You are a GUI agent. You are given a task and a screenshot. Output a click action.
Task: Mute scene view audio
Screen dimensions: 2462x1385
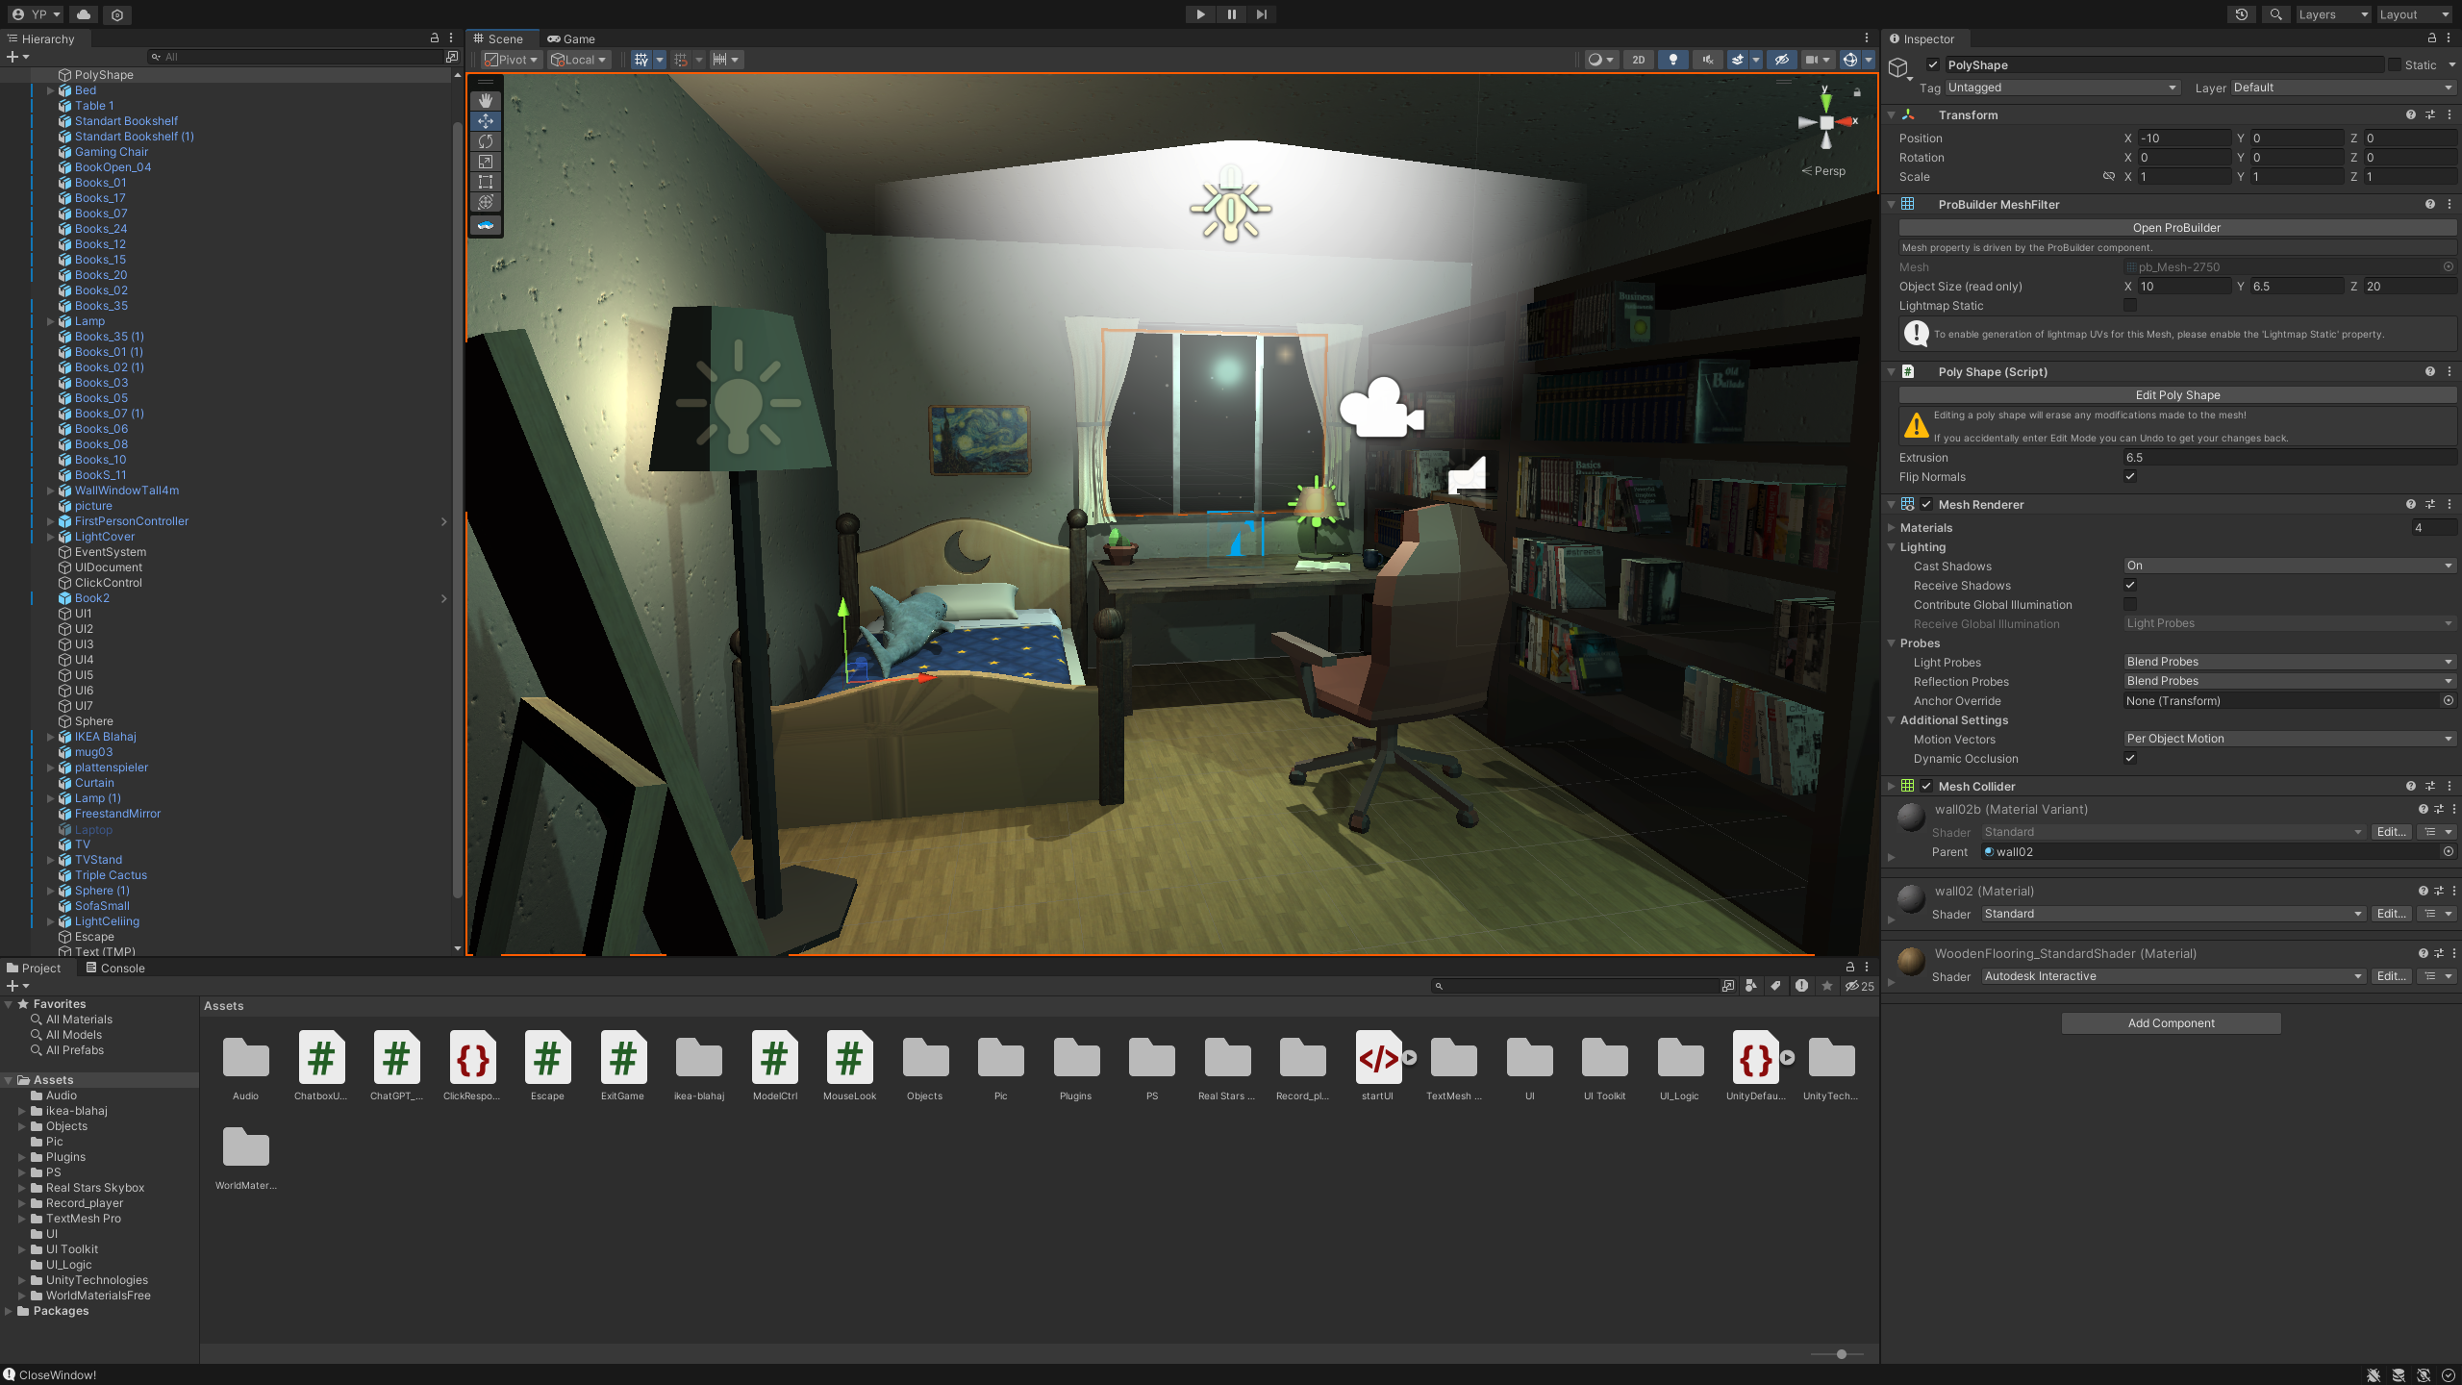point(1706,60)
